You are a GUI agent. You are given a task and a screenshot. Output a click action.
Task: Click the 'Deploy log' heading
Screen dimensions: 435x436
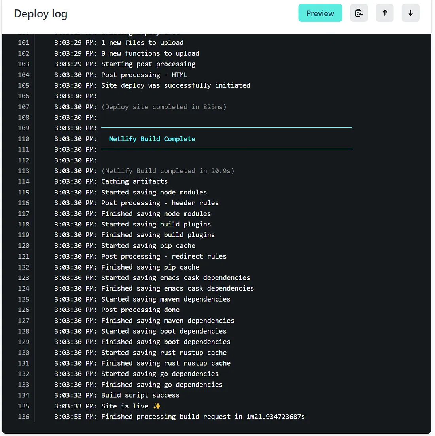pos(41,13)
